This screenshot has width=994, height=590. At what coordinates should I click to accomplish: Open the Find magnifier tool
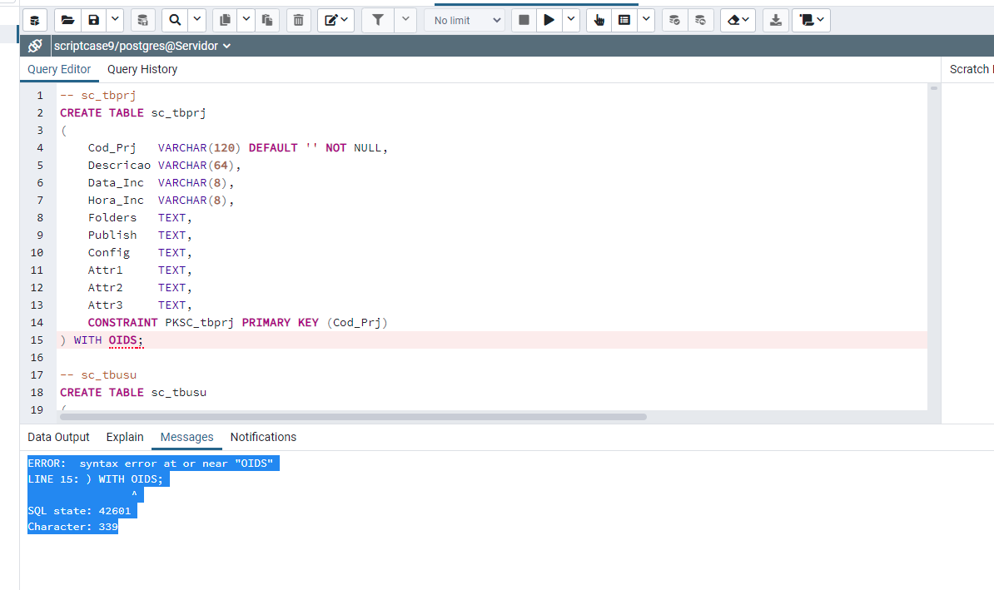[x=174, y=20]
